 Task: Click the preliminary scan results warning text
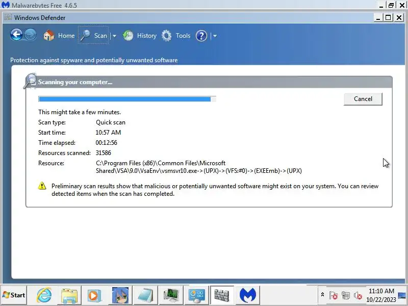[215, 190]
